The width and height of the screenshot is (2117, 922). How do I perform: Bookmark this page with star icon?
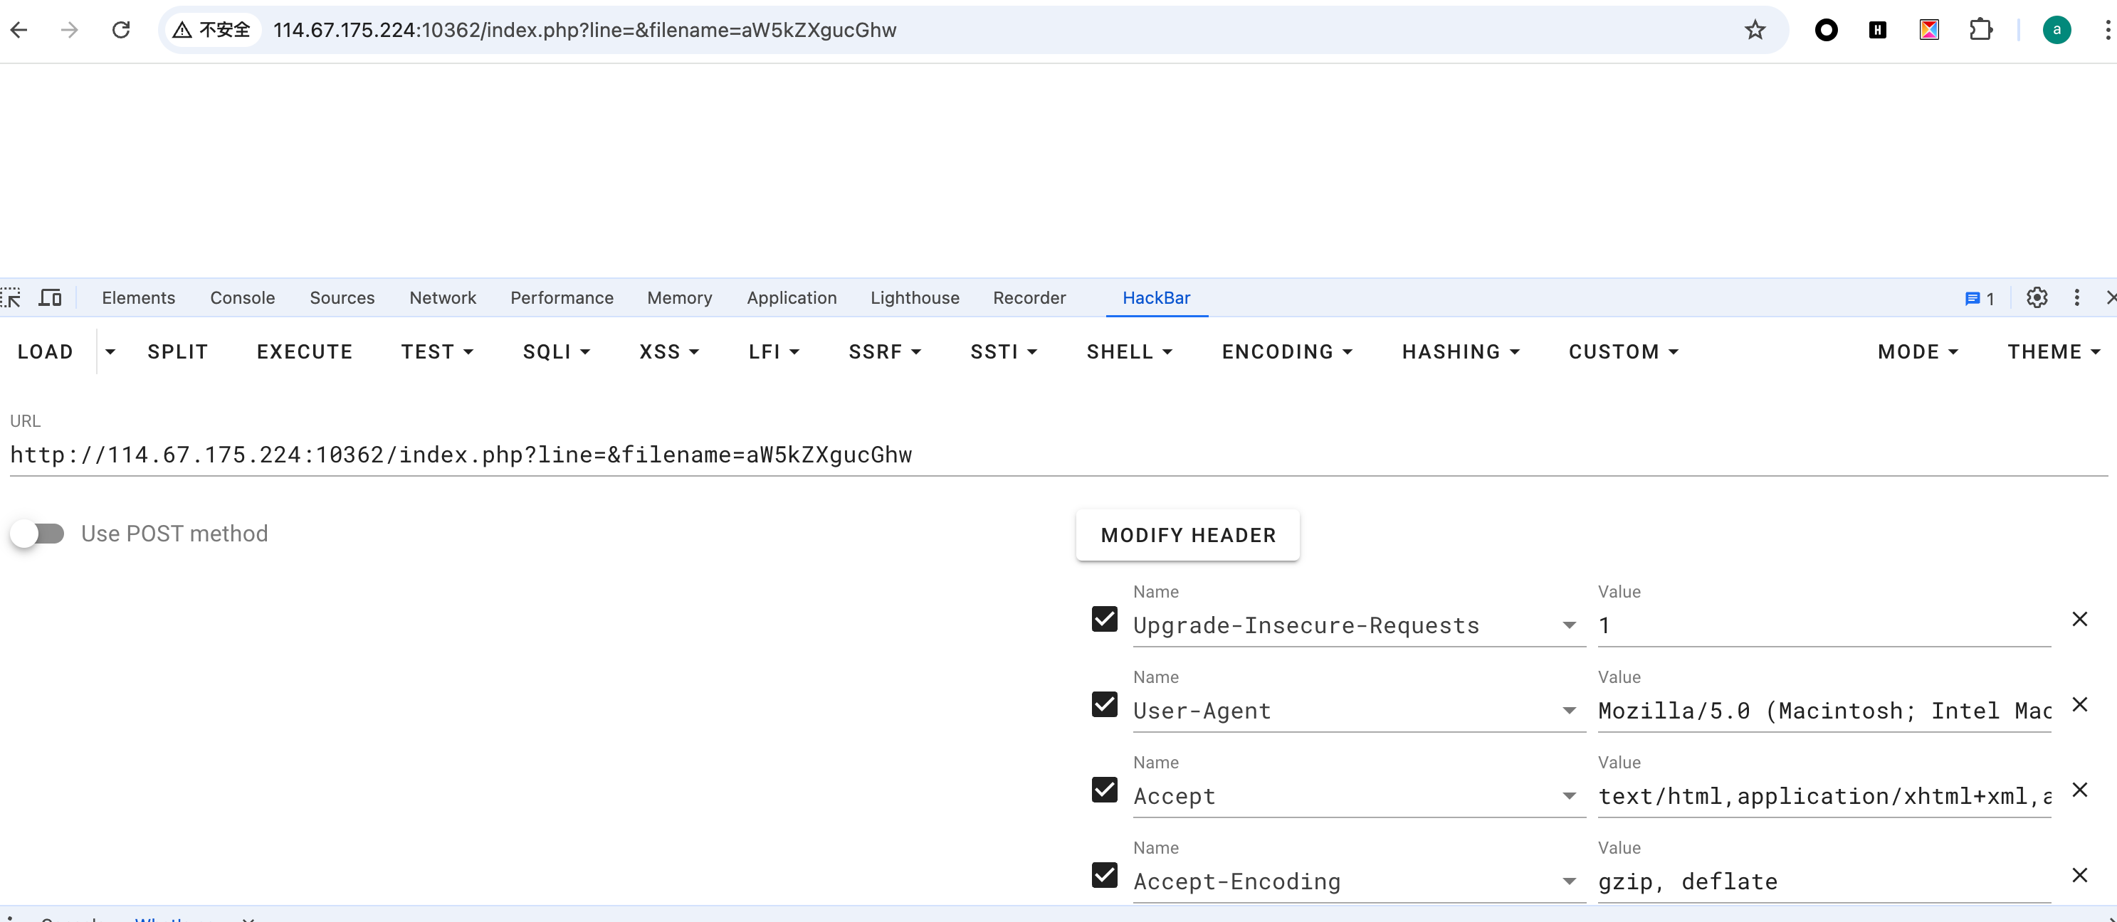tap(1755, 31)
